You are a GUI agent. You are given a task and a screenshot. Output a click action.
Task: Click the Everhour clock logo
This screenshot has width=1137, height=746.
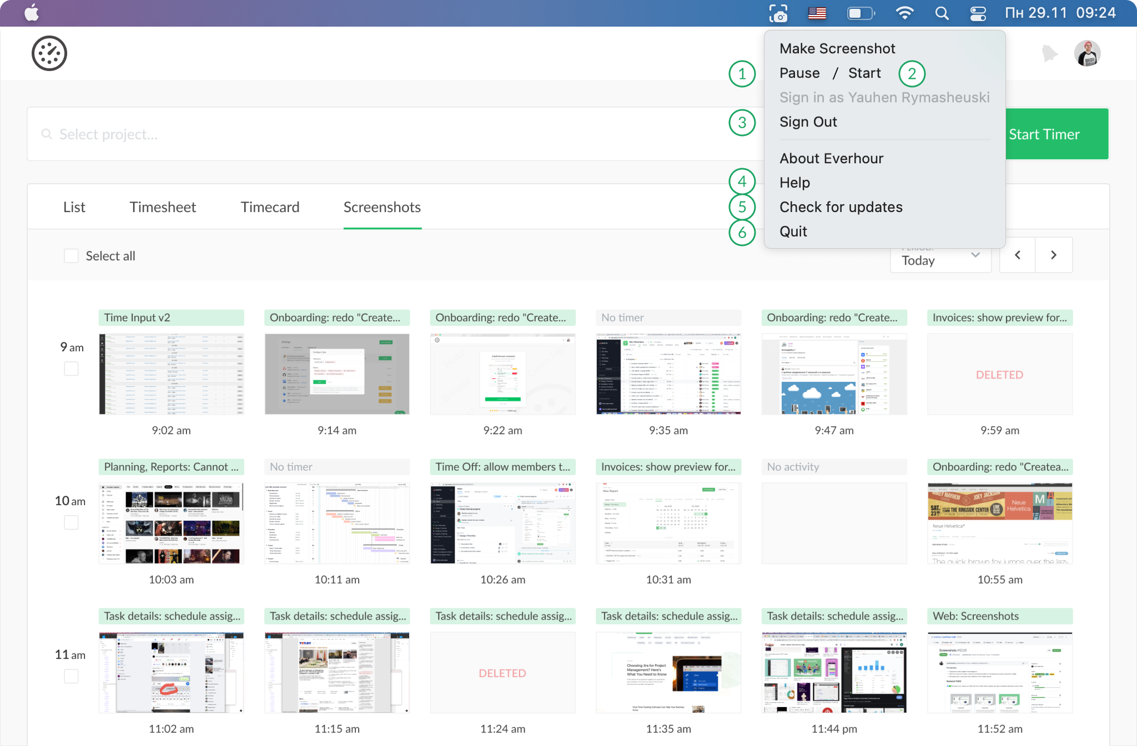49,54
